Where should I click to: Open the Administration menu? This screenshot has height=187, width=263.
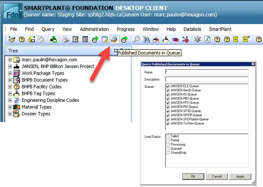tap(94, 29)
